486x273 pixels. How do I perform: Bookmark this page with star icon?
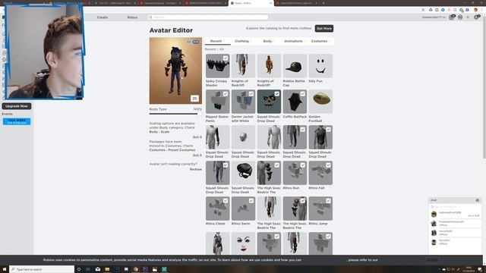(423, 10)
